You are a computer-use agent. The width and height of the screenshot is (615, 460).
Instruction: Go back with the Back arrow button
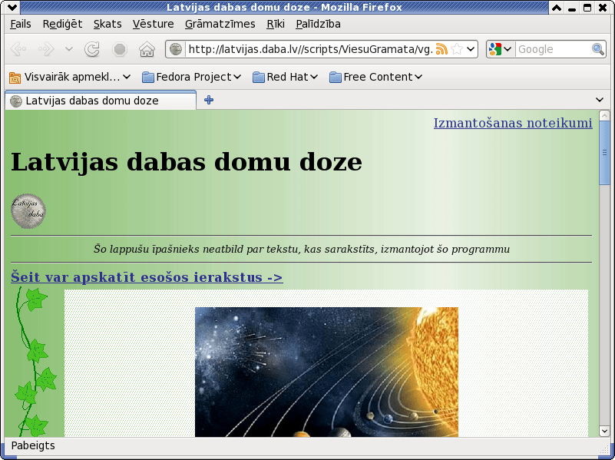pyautogui.click(x=18, y=49)
